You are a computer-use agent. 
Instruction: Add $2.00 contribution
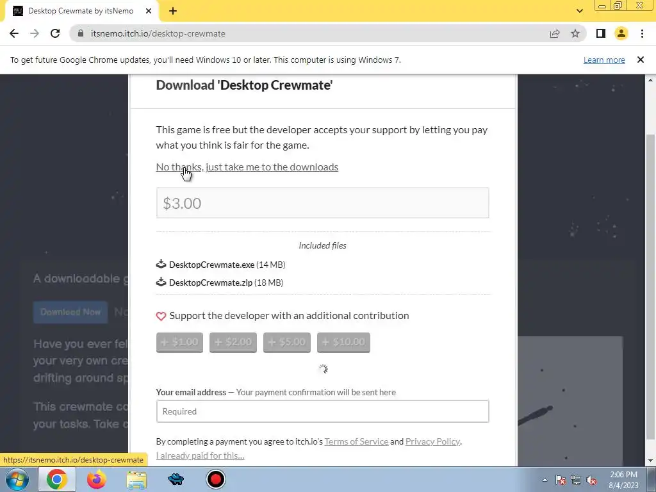point(233,342)
